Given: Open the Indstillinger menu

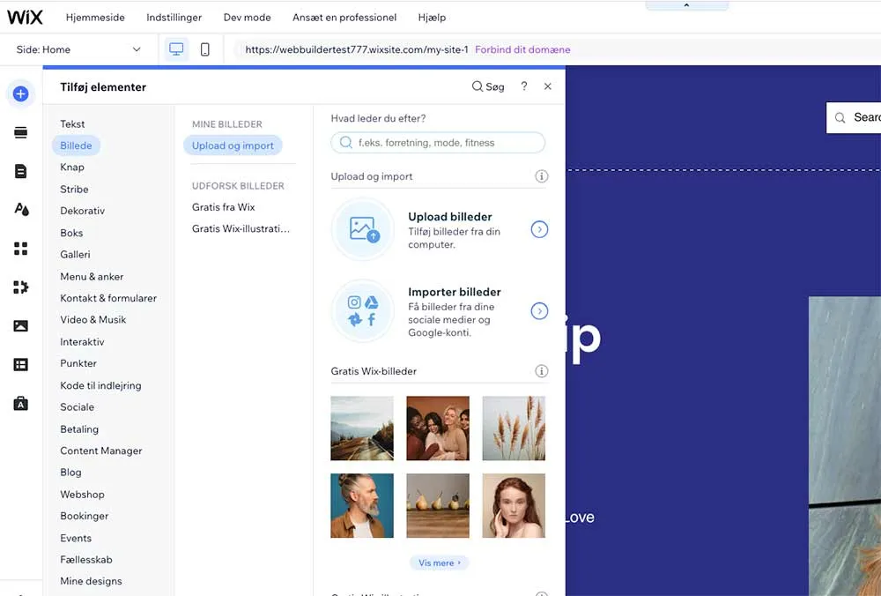Looking at the screenshot, I should (174, 18).
